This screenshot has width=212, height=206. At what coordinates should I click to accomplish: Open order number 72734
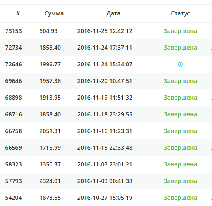[x=13, y=48]
